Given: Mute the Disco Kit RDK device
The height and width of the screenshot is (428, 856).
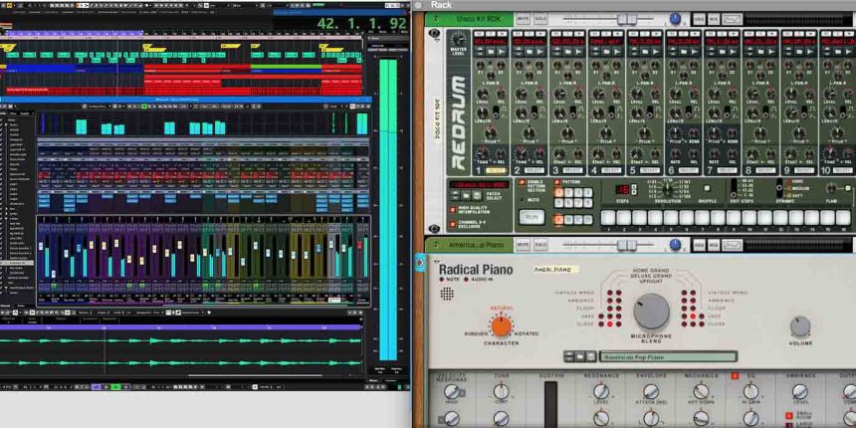Looking at the screenshot, I should [524, 19].
